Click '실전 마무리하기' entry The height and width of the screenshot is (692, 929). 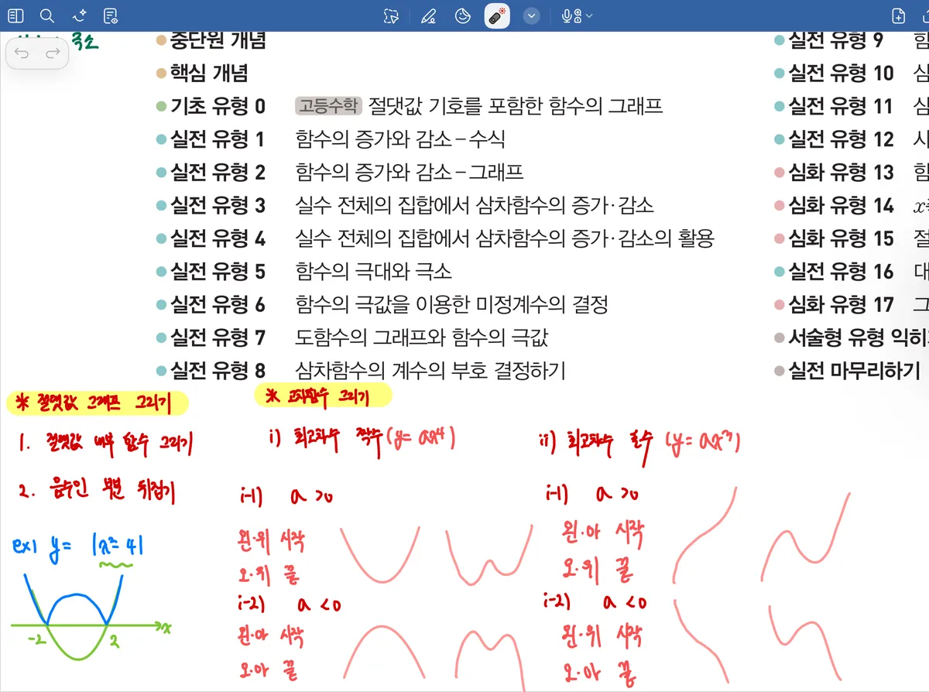[854, 371]
